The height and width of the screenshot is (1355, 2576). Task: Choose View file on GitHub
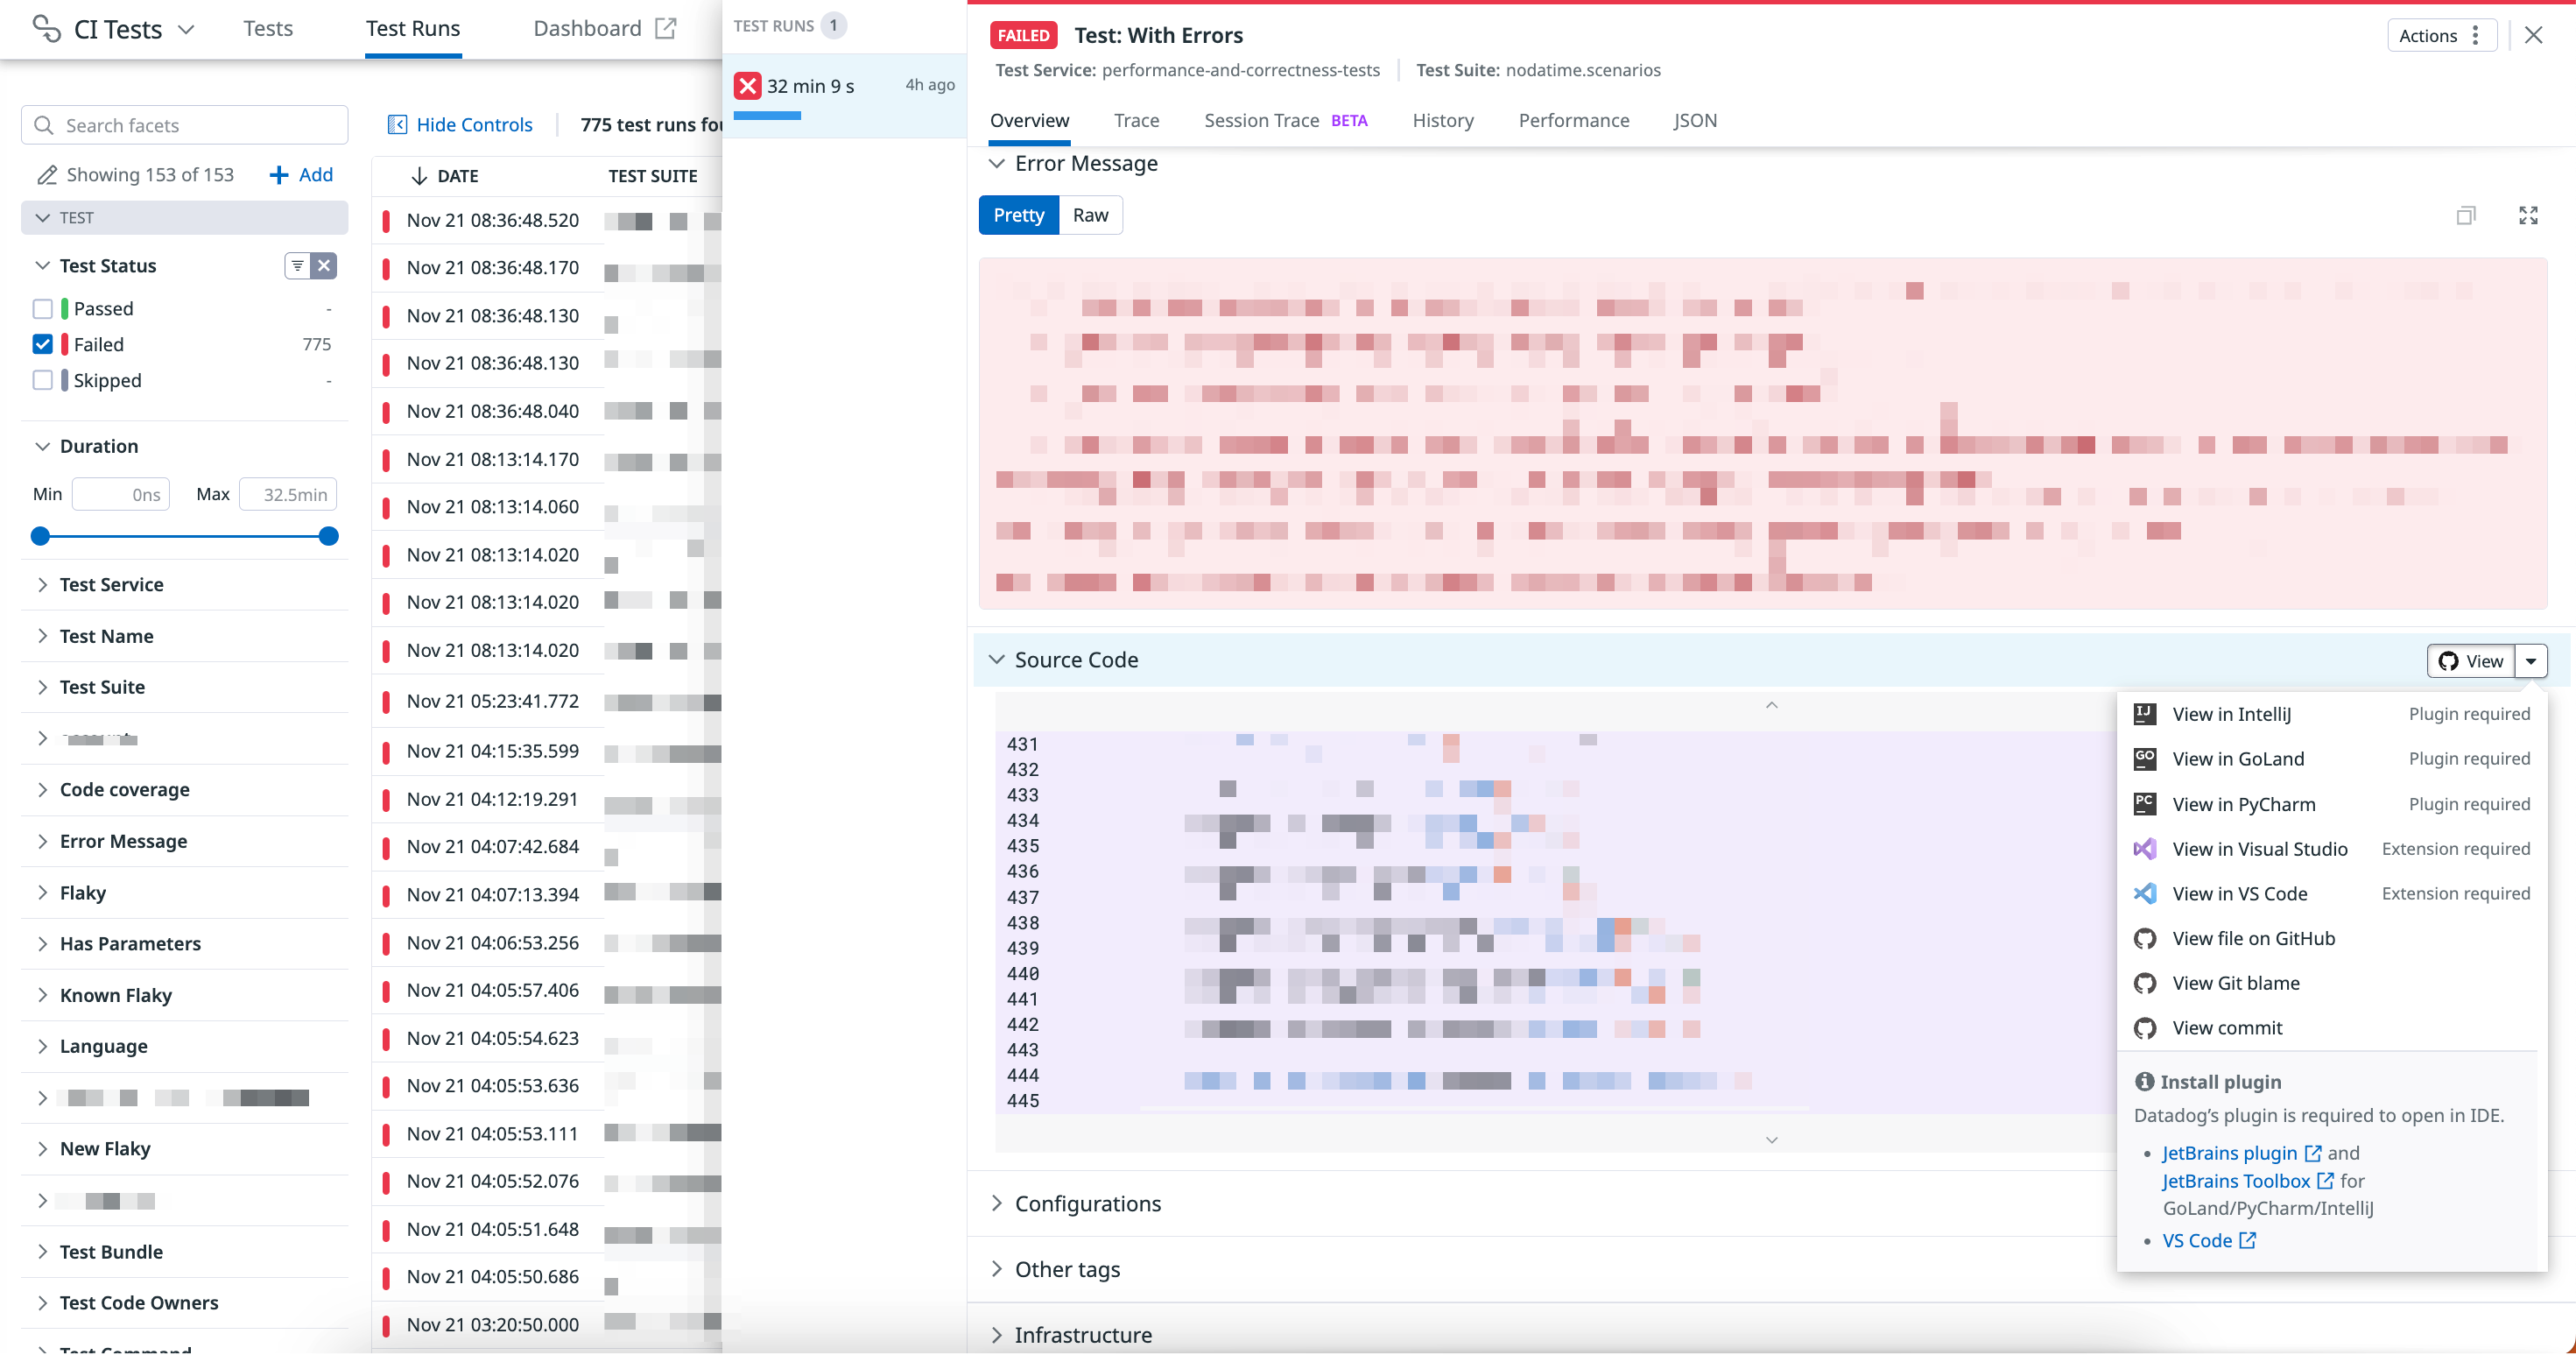click(2331, 939)
